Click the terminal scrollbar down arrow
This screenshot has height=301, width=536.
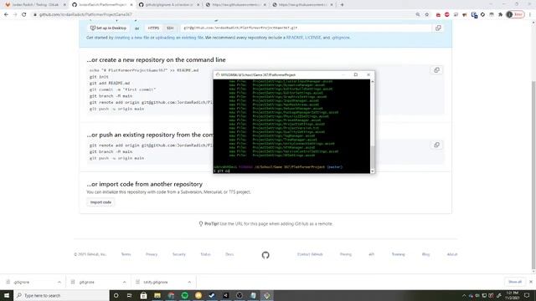pyautogui.click(x=372, y=171)
